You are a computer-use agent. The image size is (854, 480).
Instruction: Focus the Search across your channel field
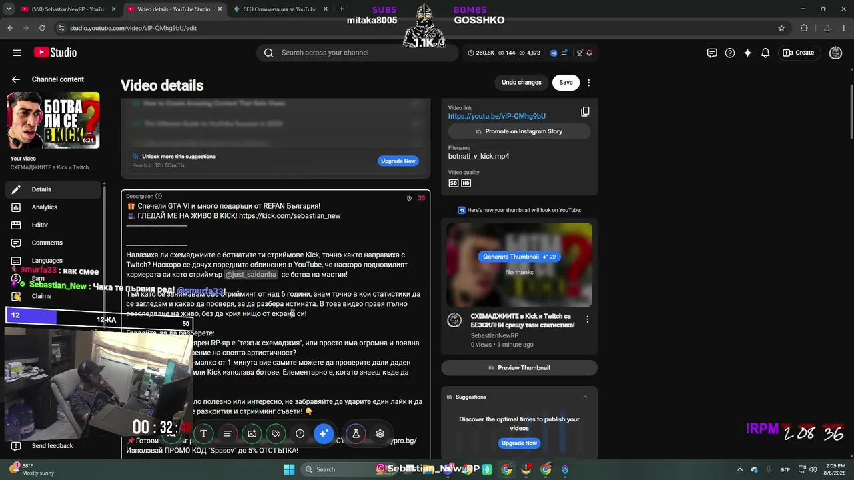(357, 53)
